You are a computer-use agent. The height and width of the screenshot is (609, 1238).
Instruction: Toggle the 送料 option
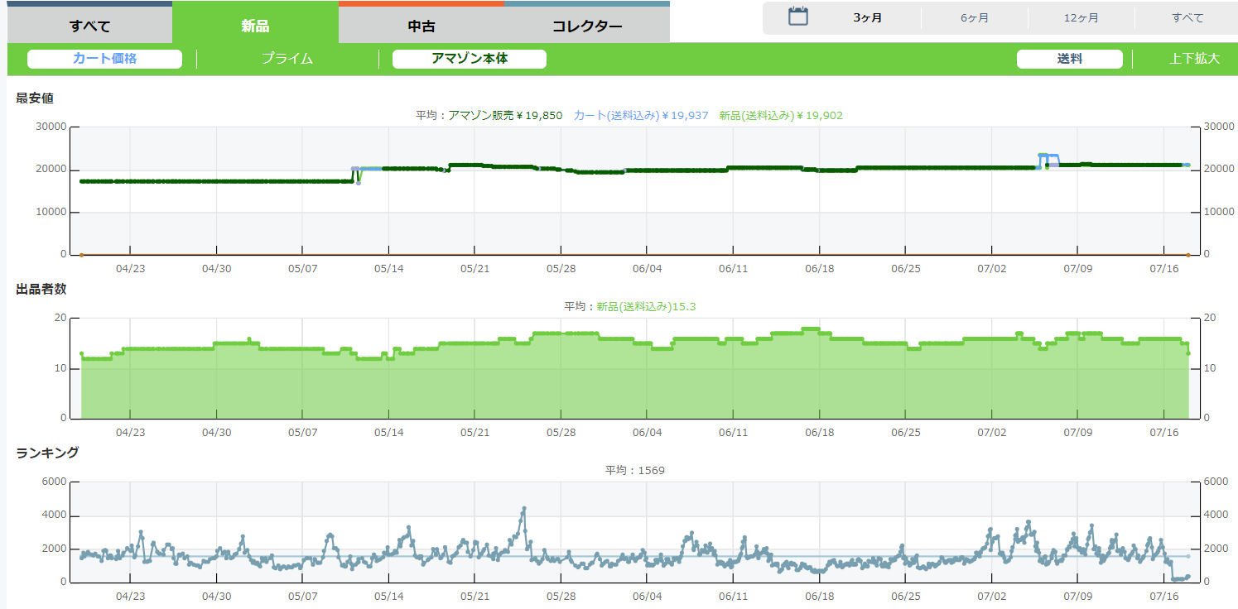[x=1069, y=59]
